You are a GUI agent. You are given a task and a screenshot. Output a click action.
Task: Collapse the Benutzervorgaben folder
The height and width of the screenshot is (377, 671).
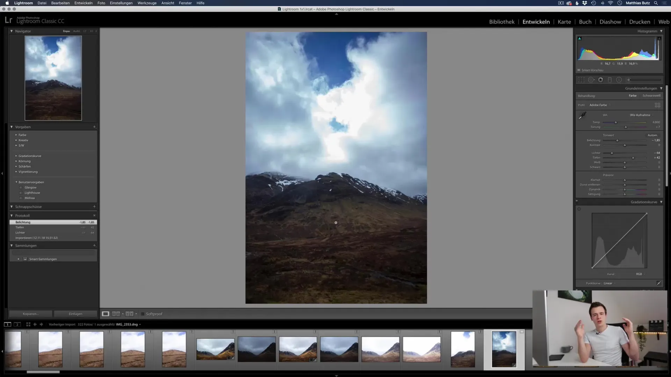pyautogui.click(x=16, y=182)
